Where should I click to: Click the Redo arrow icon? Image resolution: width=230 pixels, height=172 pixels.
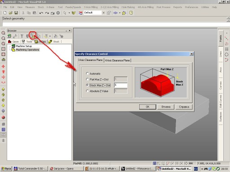[47, 13]
